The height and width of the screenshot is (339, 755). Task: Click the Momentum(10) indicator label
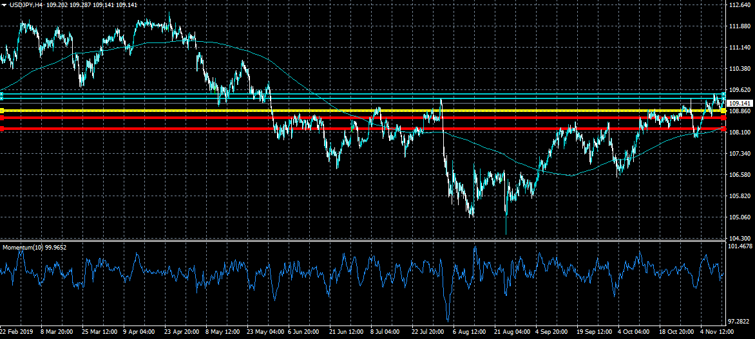(34, 247)
